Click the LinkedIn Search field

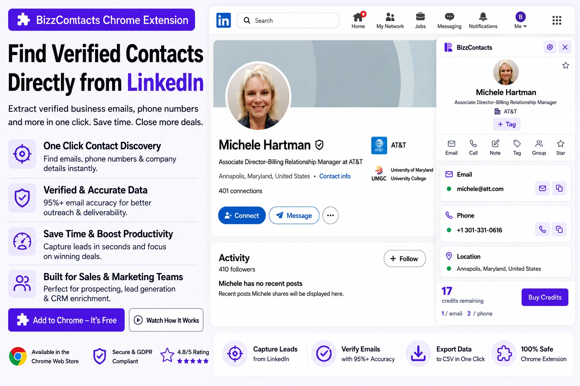(x=288, y=20)
